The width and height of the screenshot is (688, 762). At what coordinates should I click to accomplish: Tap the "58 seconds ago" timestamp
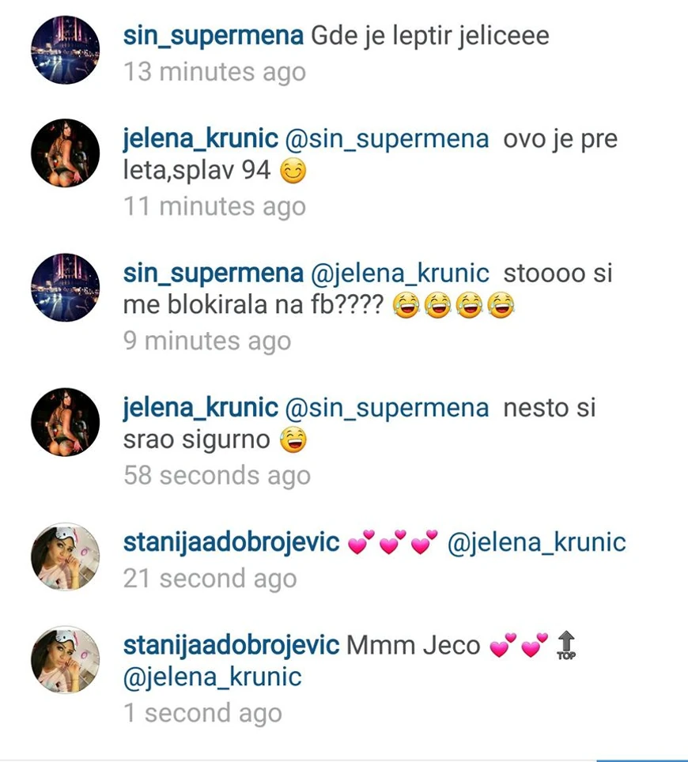pos(217,475)
